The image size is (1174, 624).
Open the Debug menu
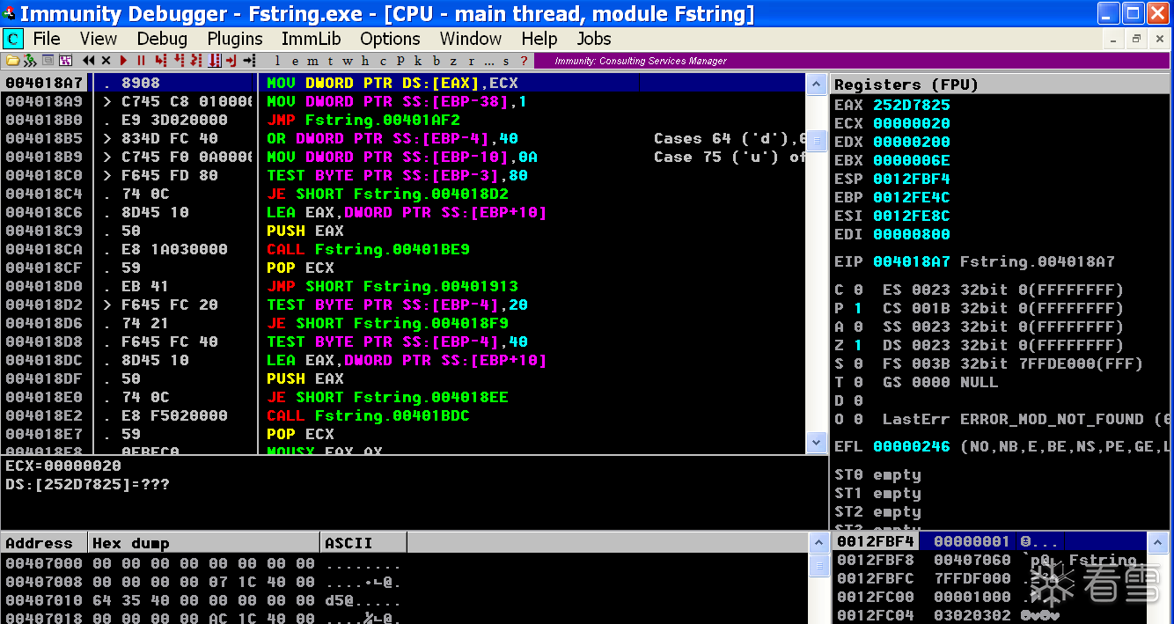[x=162, y=39]
